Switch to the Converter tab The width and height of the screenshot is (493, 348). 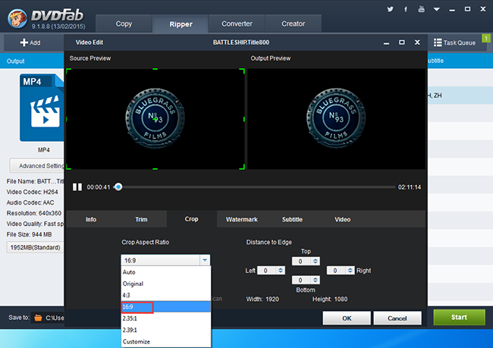pos(237,24)
